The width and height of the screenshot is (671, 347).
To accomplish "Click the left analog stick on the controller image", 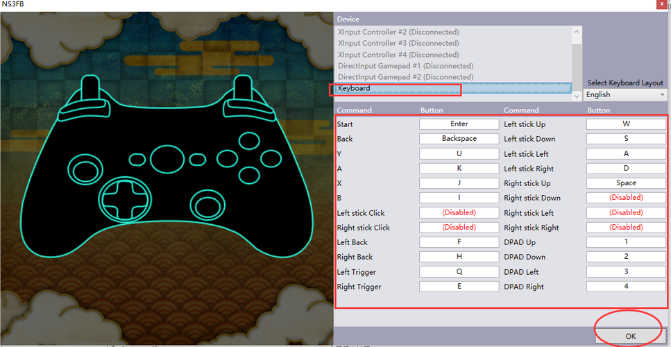I will (85, 170).
